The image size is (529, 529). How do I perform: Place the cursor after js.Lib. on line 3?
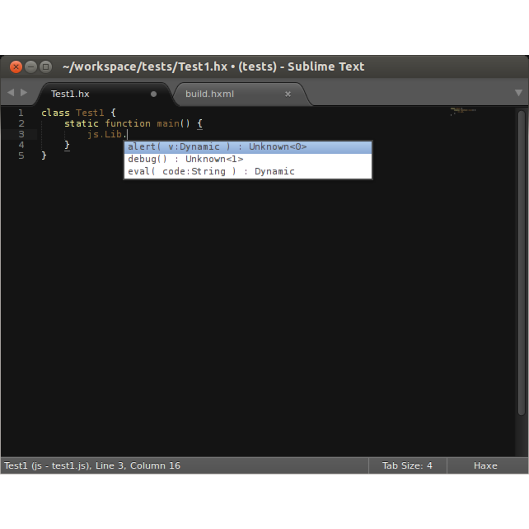click(x=127, y=134)
